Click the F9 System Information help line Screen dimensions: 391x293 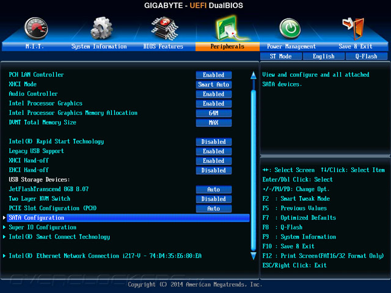(x=299, y=237)
